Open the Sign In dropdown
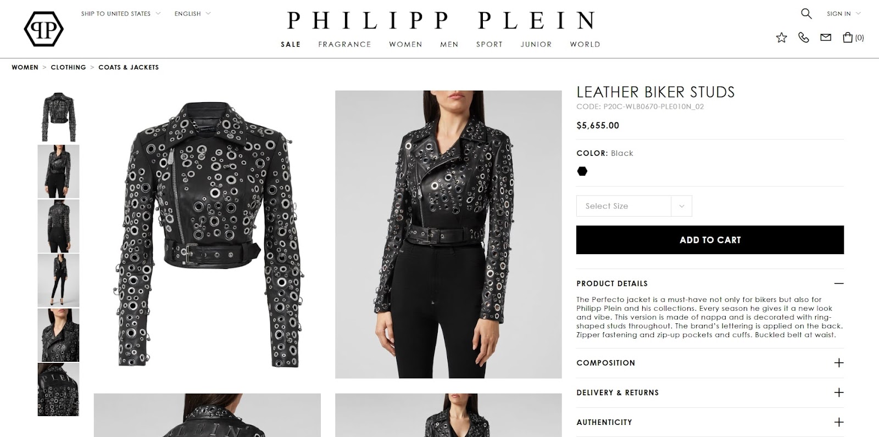This screenshot has width=879, height=437. 844,14
